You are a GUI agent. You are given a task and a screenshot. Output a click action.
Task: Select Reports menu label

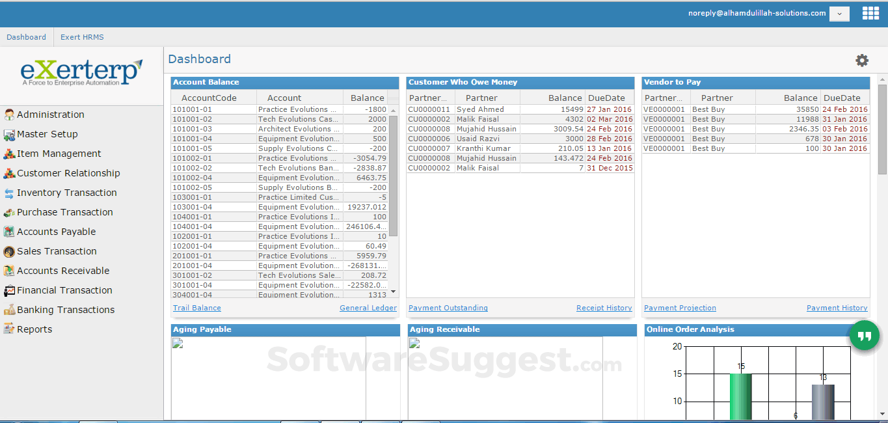[x=34, y=329]
